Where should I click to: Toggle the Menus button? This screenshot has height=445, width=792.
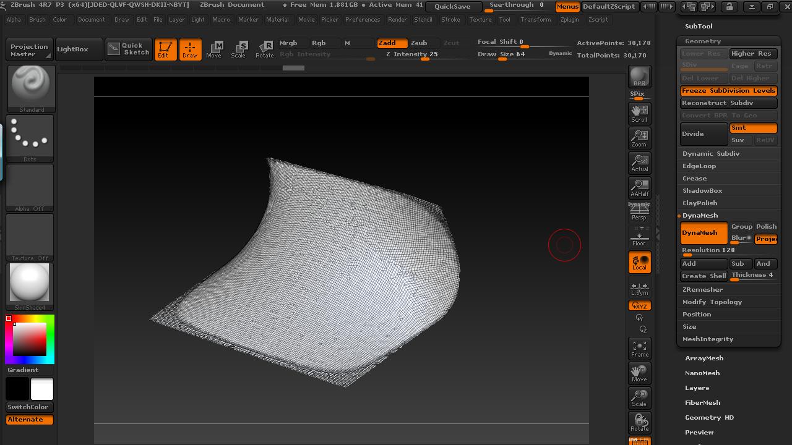pos(567,6)
